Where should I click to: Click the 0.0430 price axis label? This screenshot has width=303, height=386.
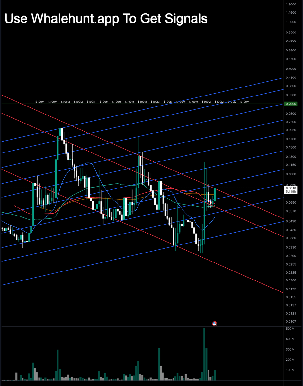pos(291,230)
